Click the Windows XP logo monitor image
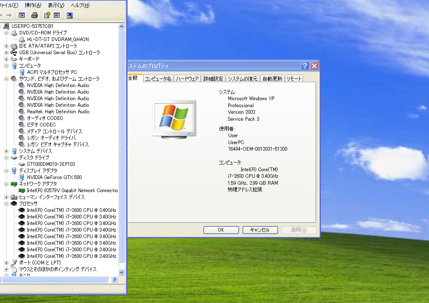 point(174,119)
